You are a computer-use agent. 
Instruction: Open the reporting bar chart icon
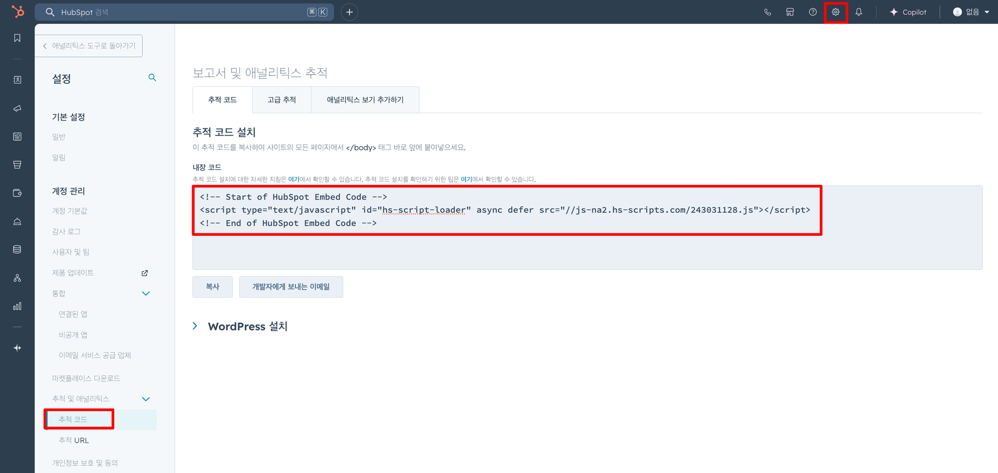[x=17, y=306]
